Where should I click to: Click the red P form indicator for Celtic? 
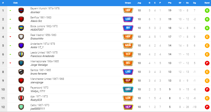[207, 107]
